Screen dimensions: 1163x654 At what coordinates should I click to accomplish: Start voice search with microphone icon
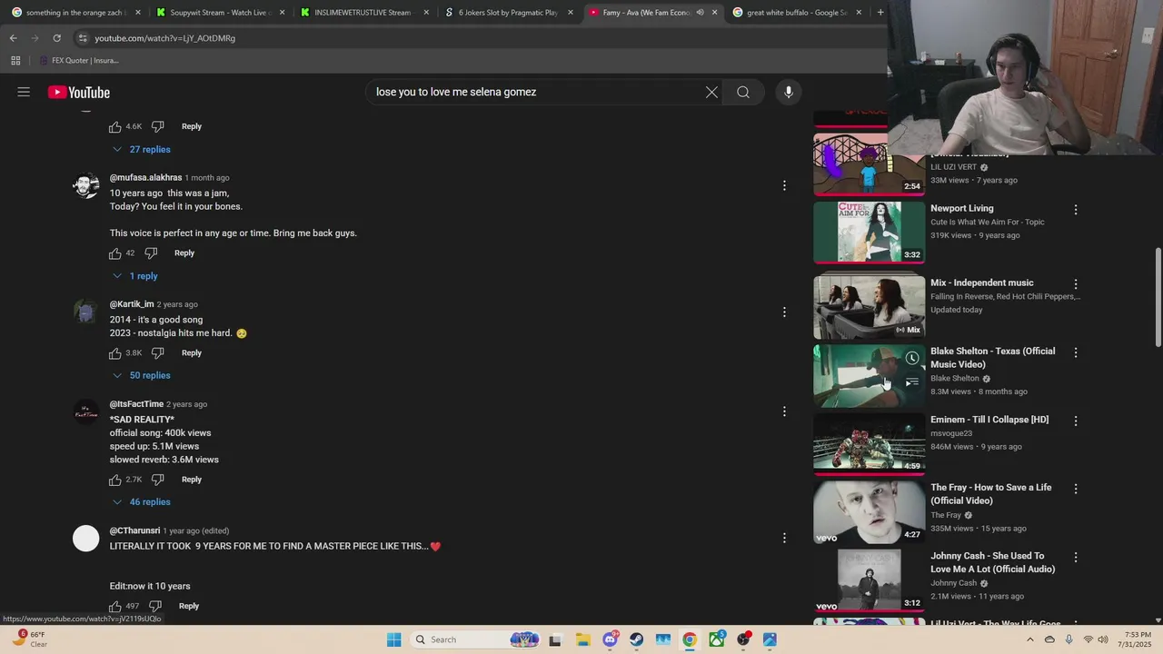[x=789, y=92]
